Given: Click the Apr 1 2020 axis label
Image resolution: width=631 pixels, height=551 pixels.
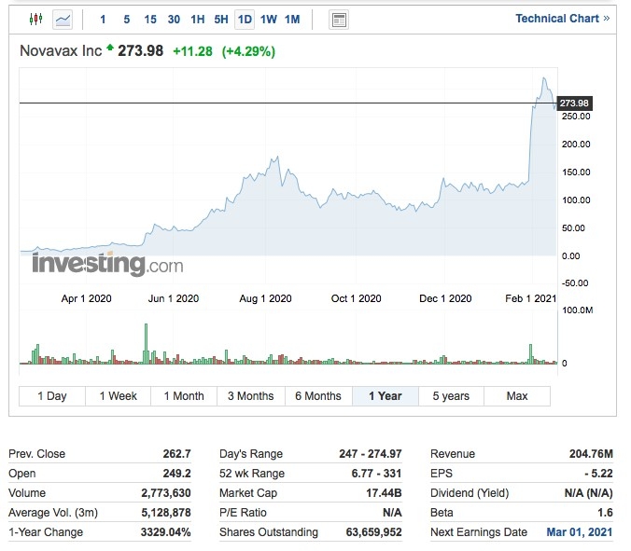Looking at the screenshot, I should tap(86, 298).
